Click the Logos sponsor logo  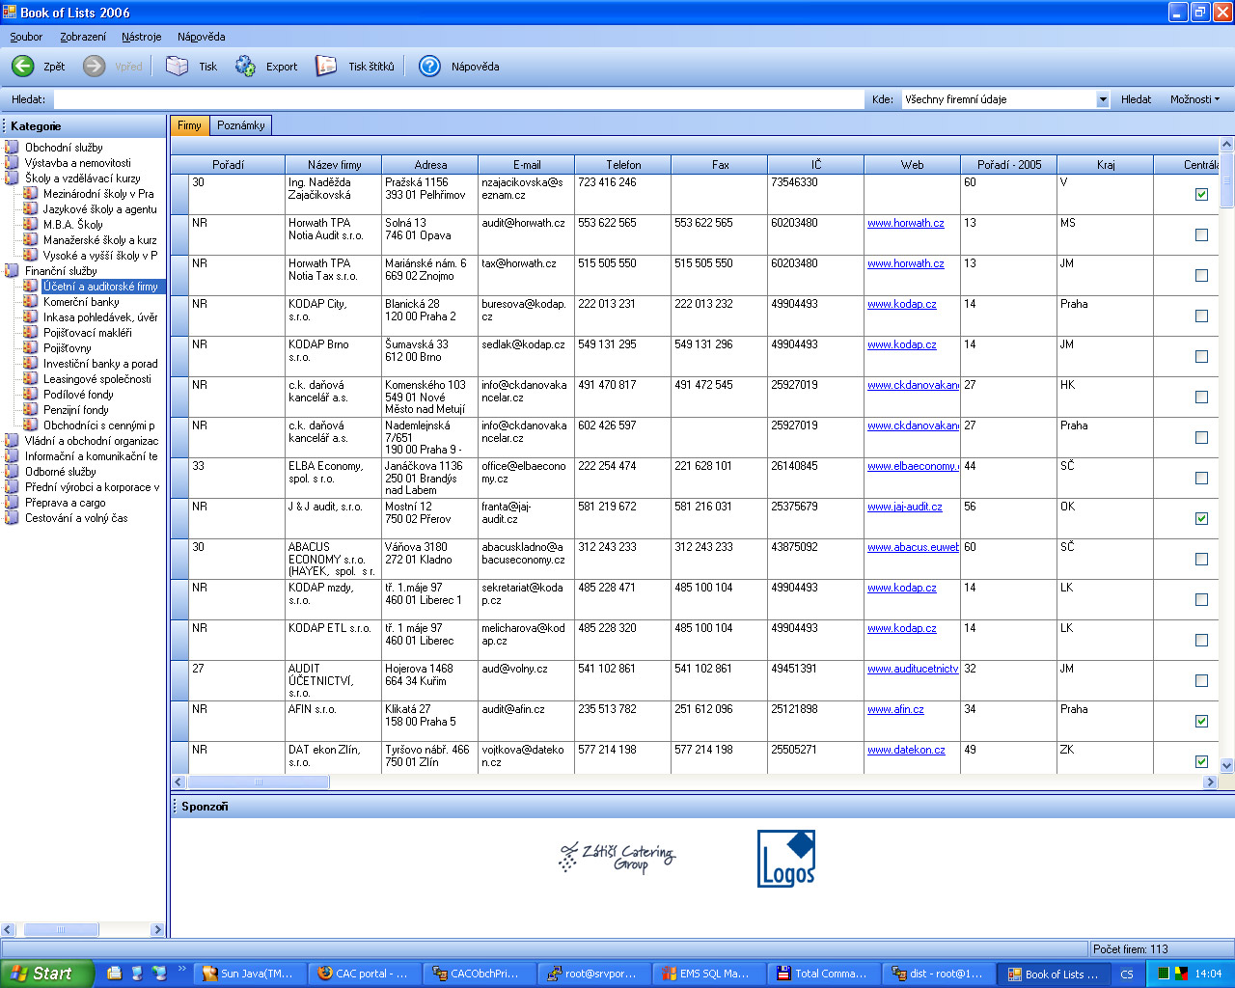(x=786, y=859)
